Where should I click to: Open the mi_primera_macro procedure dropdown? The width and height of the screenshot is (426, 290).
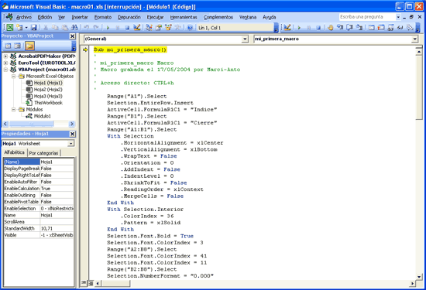coord(414,39)
